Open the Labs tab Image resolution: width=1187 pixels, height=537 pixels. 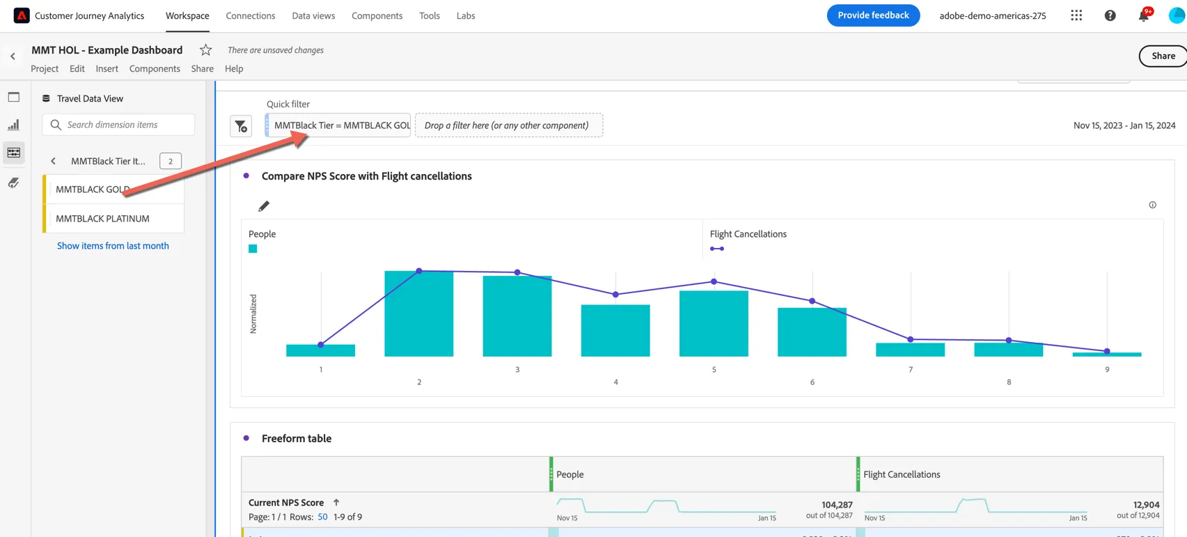466,15
